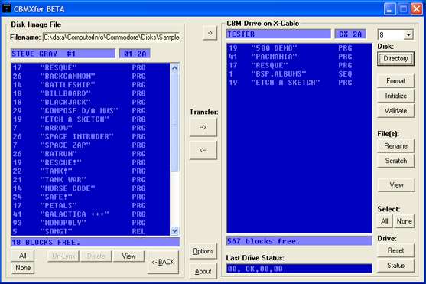The image size is (426, 284).
Task: Click the Filename path input field
Action: 112,38
